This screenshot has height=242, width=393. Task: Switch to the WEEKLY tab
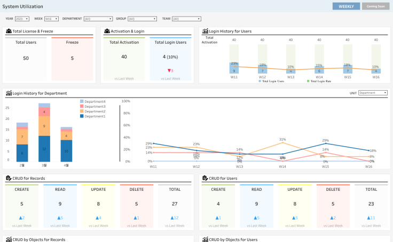pyautogui.click(x=346, y=6)
